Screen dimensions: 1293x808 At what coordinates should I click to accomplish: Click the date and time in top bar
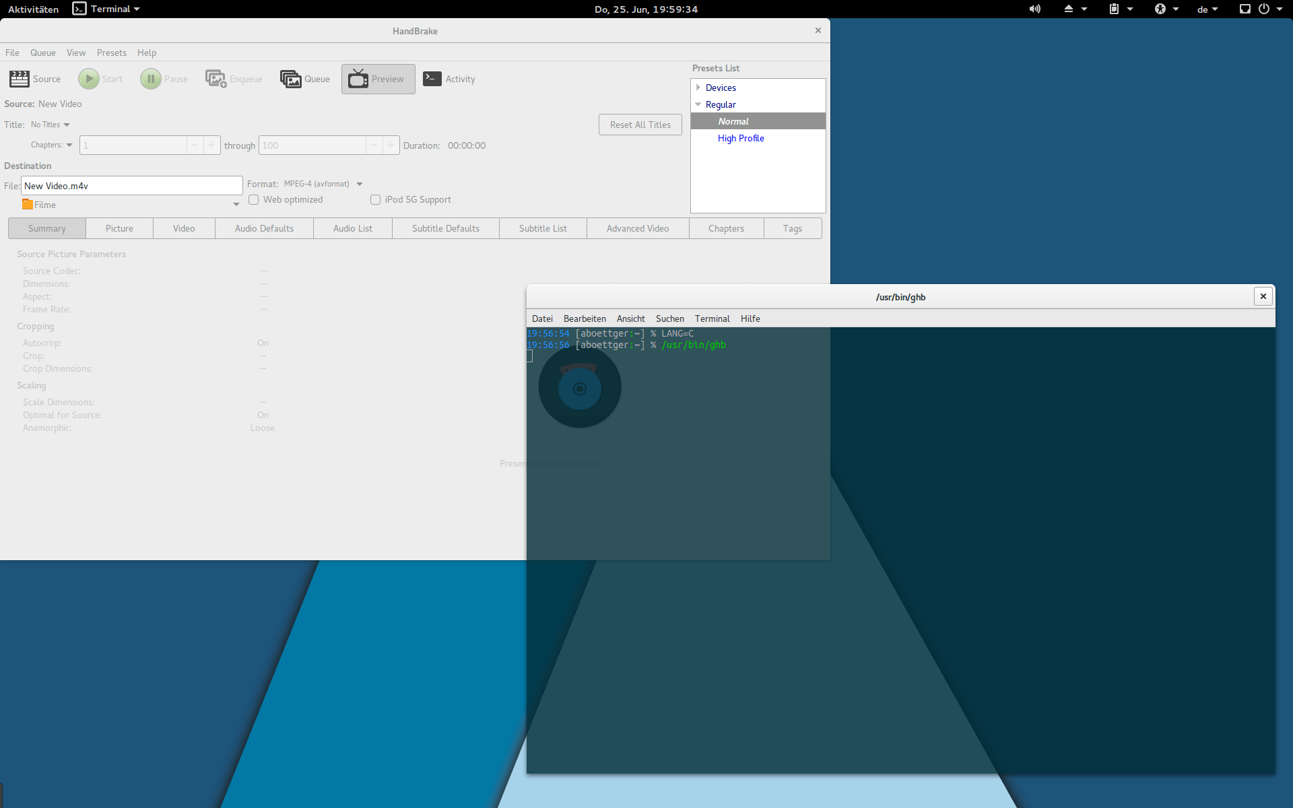click(646, 9)
